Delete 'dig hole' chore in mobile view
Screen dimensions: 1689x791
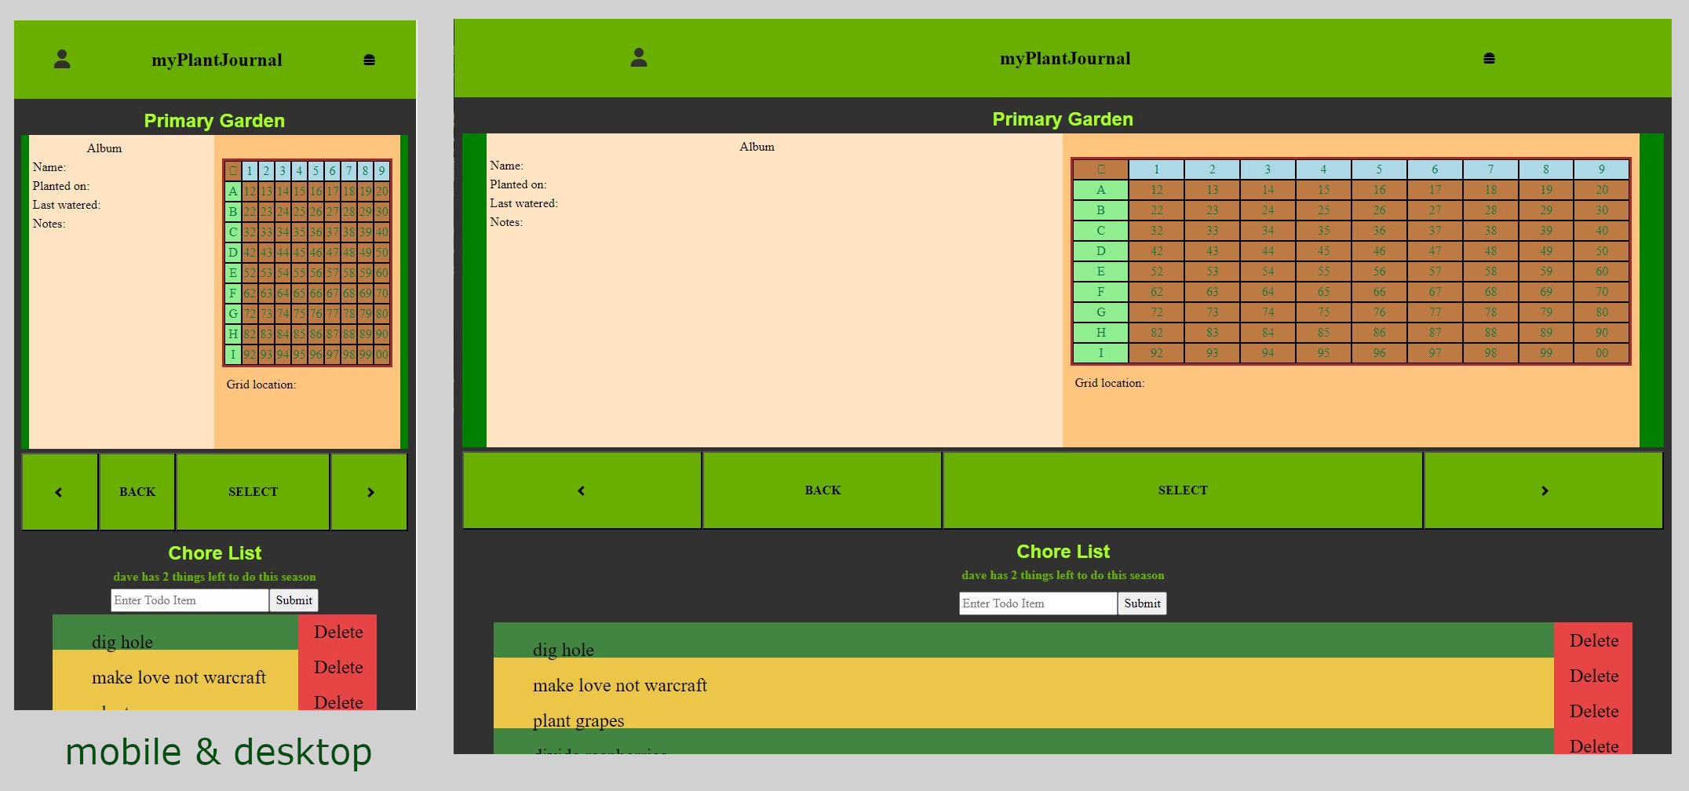pyautogui.click(x=338, y=632)
